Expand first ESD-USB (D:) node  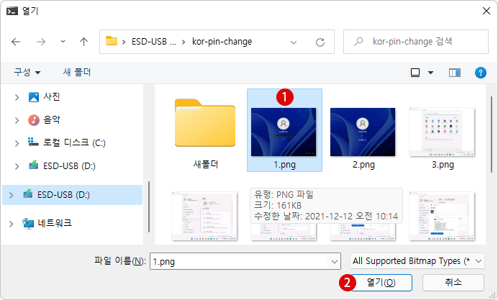17,166
